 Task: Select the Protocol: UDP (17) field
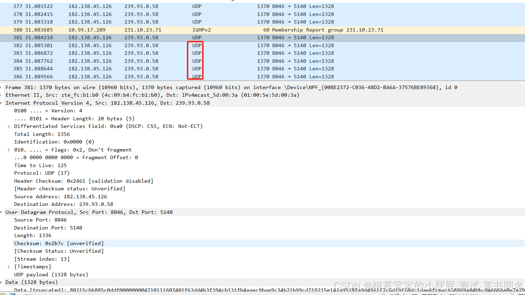coord(42,173)
